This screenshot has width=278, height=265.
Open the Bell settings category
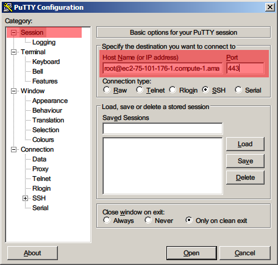click(38, 71)
